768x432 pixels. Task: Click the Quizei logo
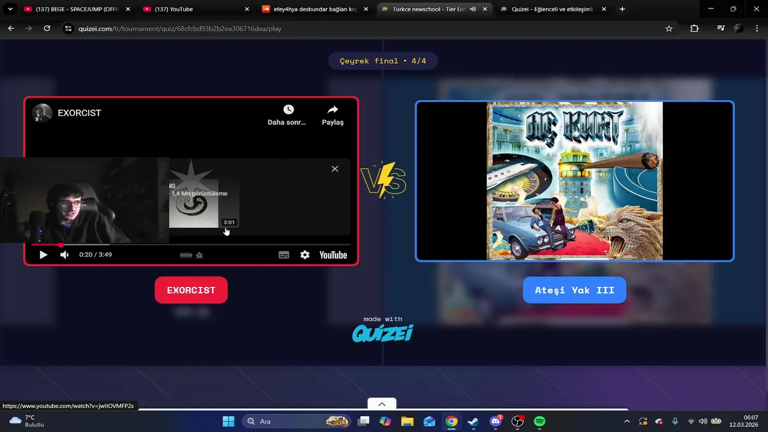pyautogui.click(x=383, y=333)
